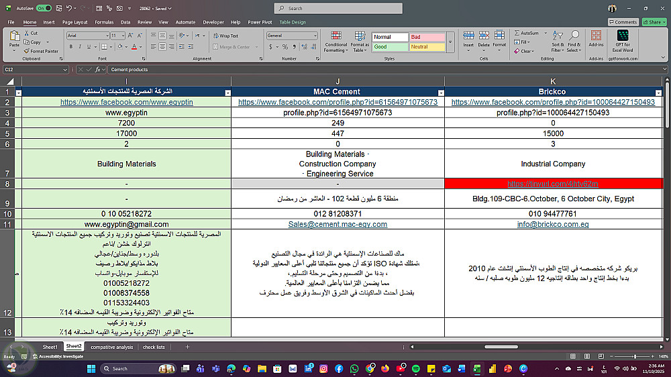Image resolution: width=671 pixels, height=377 pixels.
Task: Click the Search box in title bar
Action: click(x=338, y=8)
